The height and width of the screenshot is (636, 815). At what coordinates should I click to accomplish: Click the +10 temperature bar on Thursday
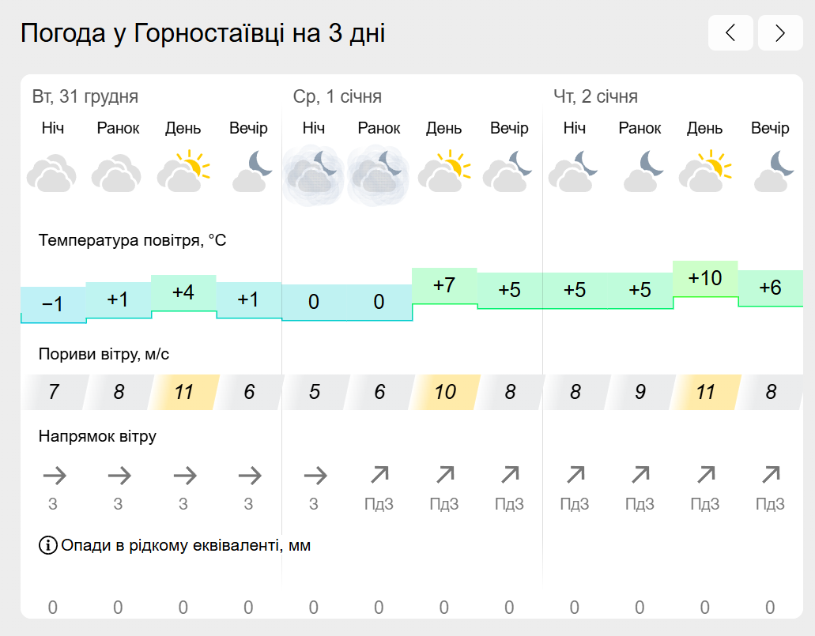(705, 279)
